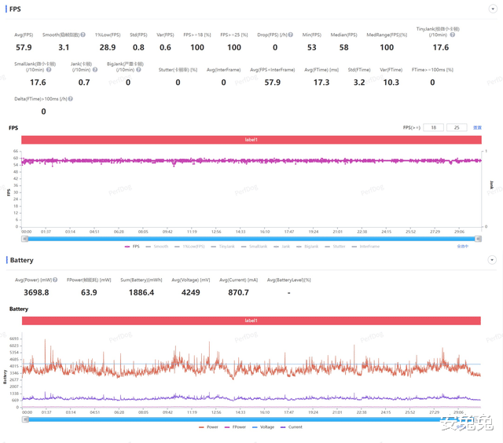Click the help icon next to Smooth
The image size is (503, 443).
(83, 35)
